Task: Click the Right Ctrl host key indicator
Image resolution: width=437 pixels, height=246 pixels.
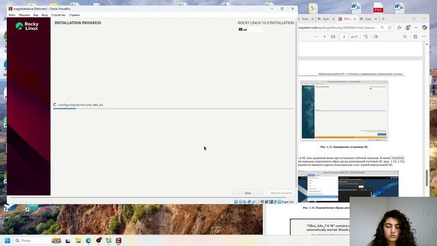Action: (287, 202)
